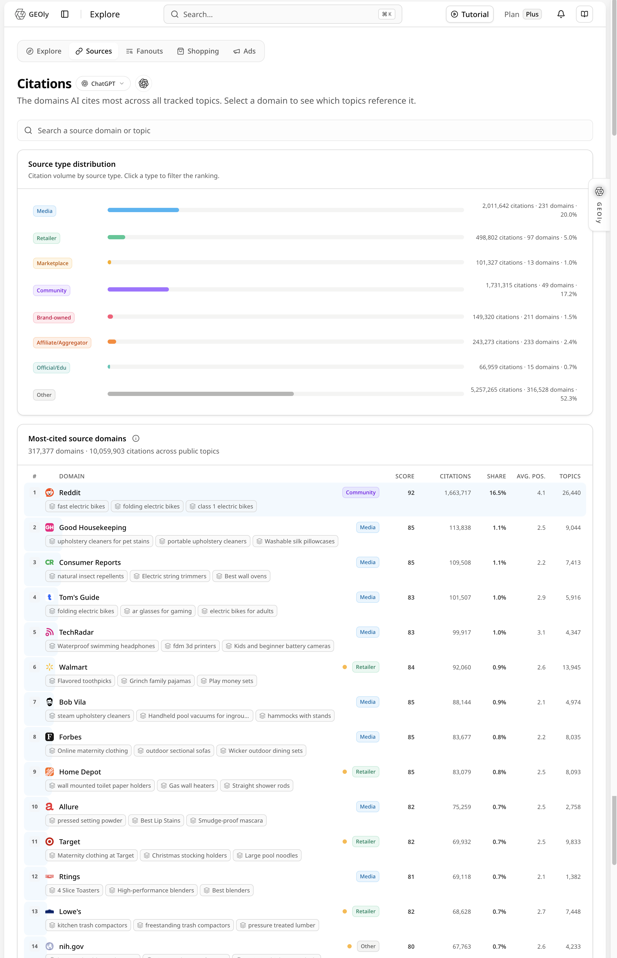Click the TechRadar favicon

(x=50, y=632)
